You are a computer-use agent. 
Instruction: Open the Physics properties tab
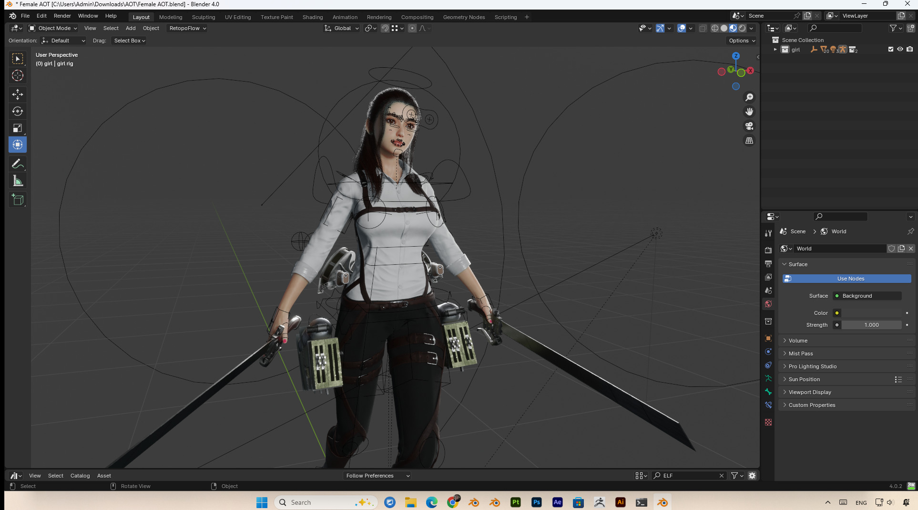pyautogui.click(x=768, y=352)
